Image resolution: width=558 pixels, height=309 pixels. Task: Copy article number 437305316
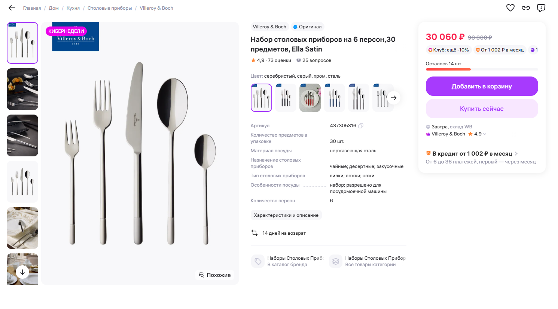tap(361, 126)
